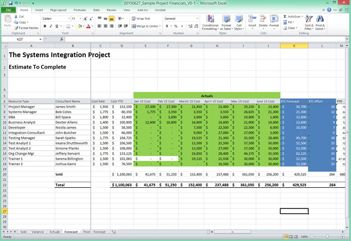Open Conditional Formatting menu
351x241 pixels.
tap(210, 23)
